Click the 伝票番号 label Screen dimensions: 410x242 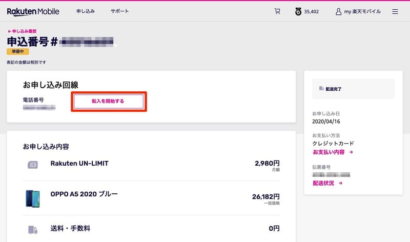click(321, 167)
